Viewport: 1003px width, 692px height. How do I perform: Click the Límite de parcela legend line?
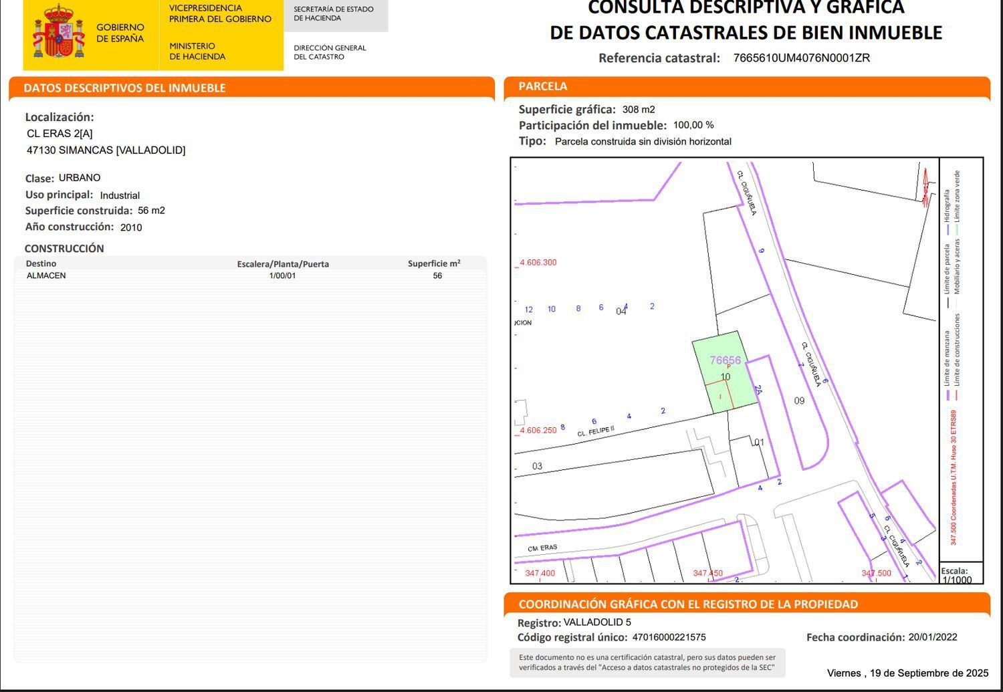(948, 289)
